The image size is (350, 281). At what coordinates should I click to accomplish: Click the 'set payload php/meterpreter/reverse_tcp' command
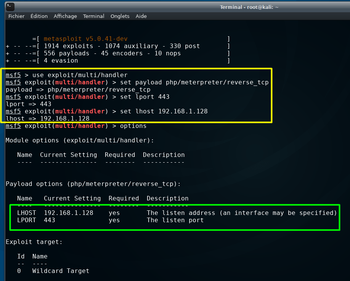pos(194,82)
